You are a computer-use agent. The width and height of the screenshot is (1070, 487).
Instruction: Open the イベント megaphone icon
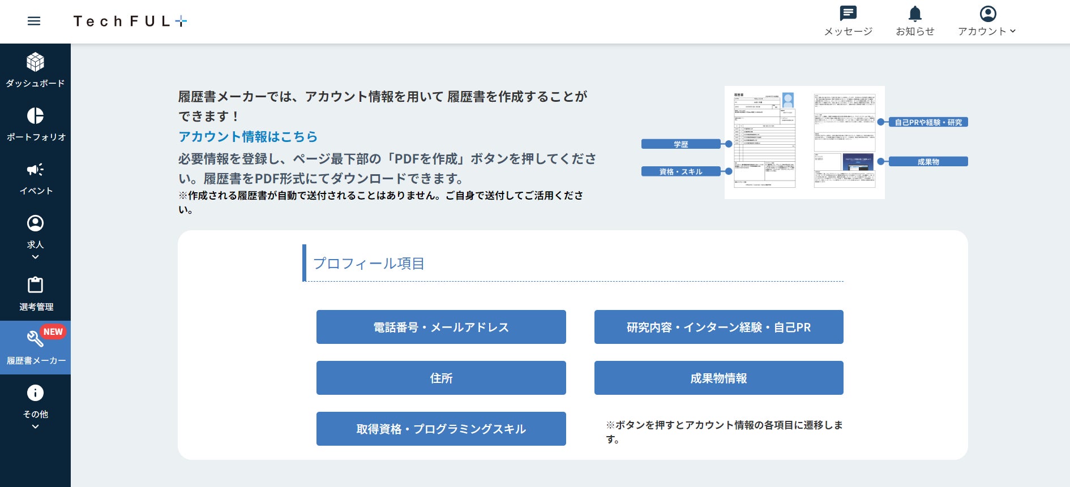pos(35,169)
